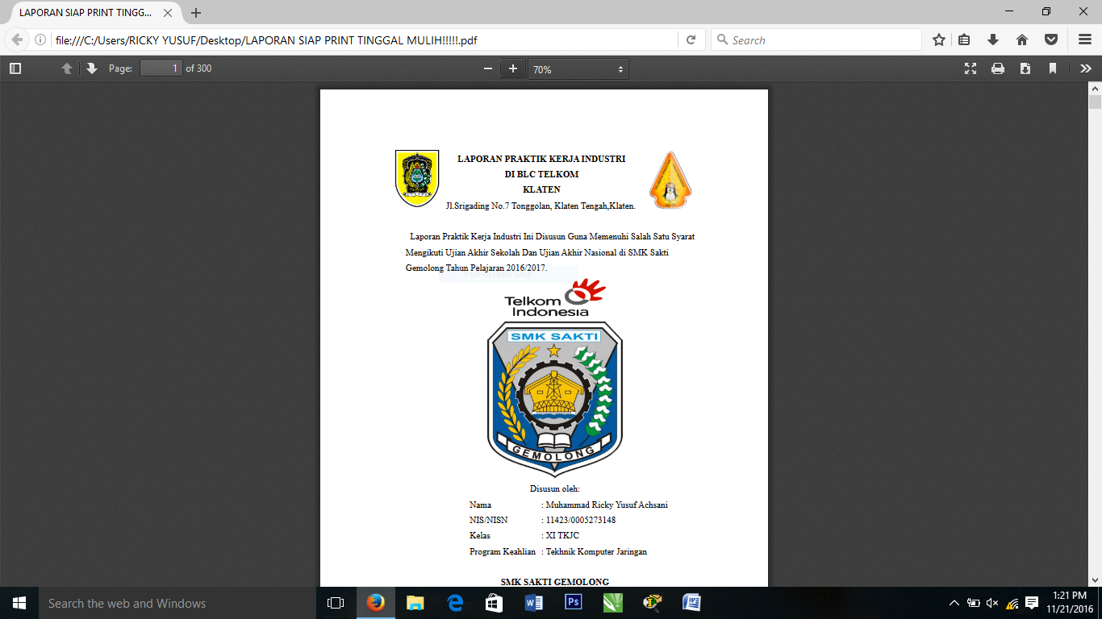Image resolution: width=1102 pixels, height=619 pixels.
Task: Click Search the web and Windows box
Action: (x=177, y=603)
